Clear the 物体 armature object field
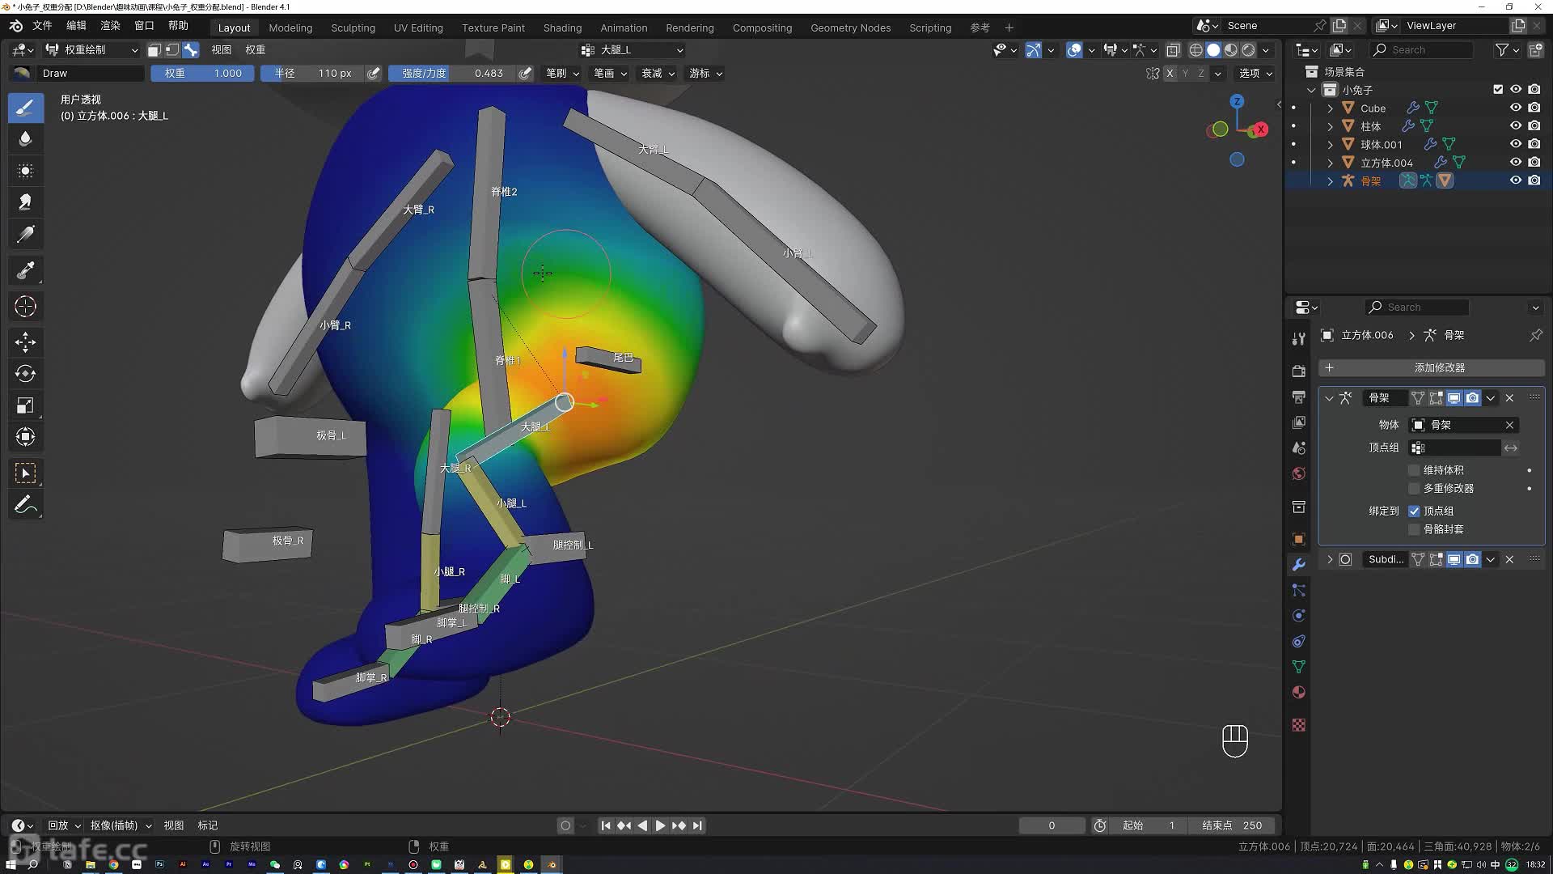 coord(1509,426)
